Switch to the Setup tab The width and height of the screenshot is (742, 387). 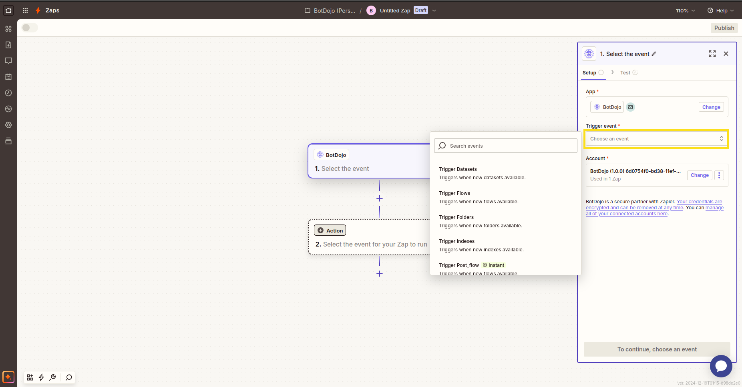pyautogui.click(x=593, y=72)
